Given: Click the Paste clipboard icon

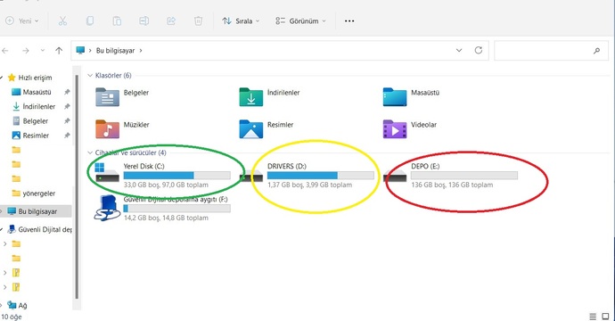Looking at the screenshot, I should click(x=117, y=21).
